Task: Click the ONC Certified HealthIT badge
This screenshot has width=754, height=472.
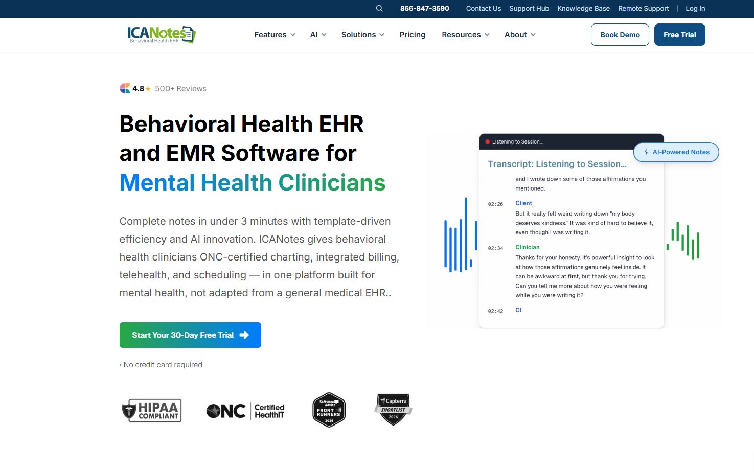Action: 245,411
